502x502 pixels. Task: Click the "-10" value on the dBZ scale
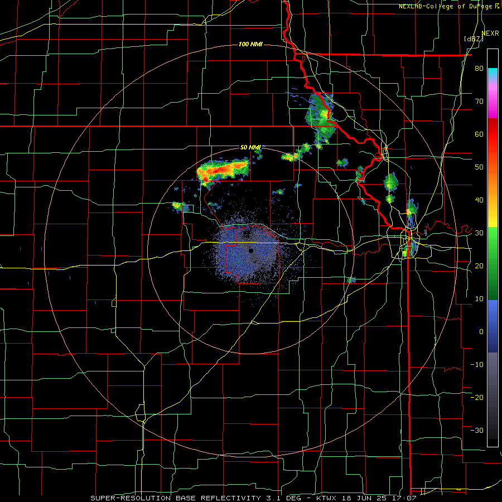(x=477, y=365)
